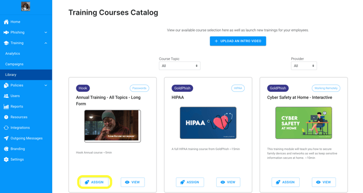Viewport: 363px width, 193px height.
Task: Click rocket icon on Annual Training Assign
Action: 87,182
